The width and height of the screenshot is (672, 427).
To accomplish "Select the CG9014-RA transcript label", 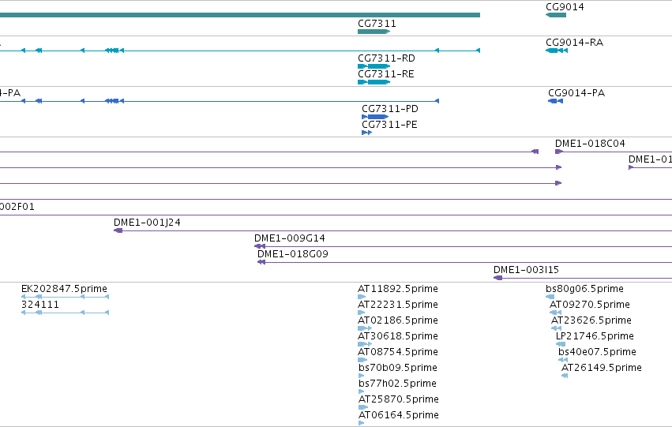I will pyautogui.click(x=574, y=43).
